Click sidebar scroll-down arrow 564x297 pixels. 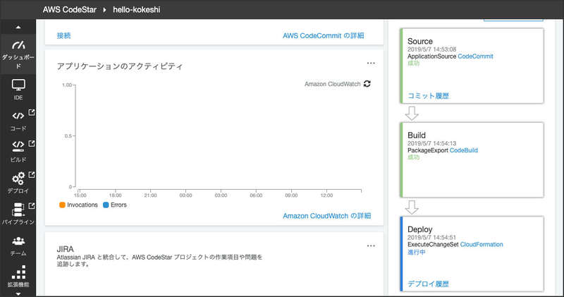tap(18, 293)
